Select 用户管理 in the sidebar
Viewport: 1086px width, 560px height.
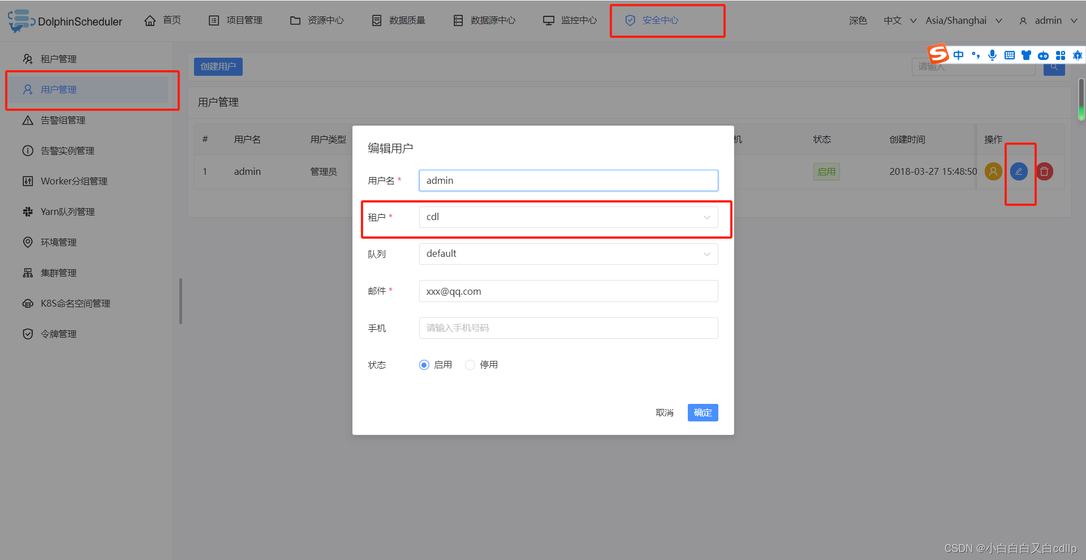pos(87,89)
